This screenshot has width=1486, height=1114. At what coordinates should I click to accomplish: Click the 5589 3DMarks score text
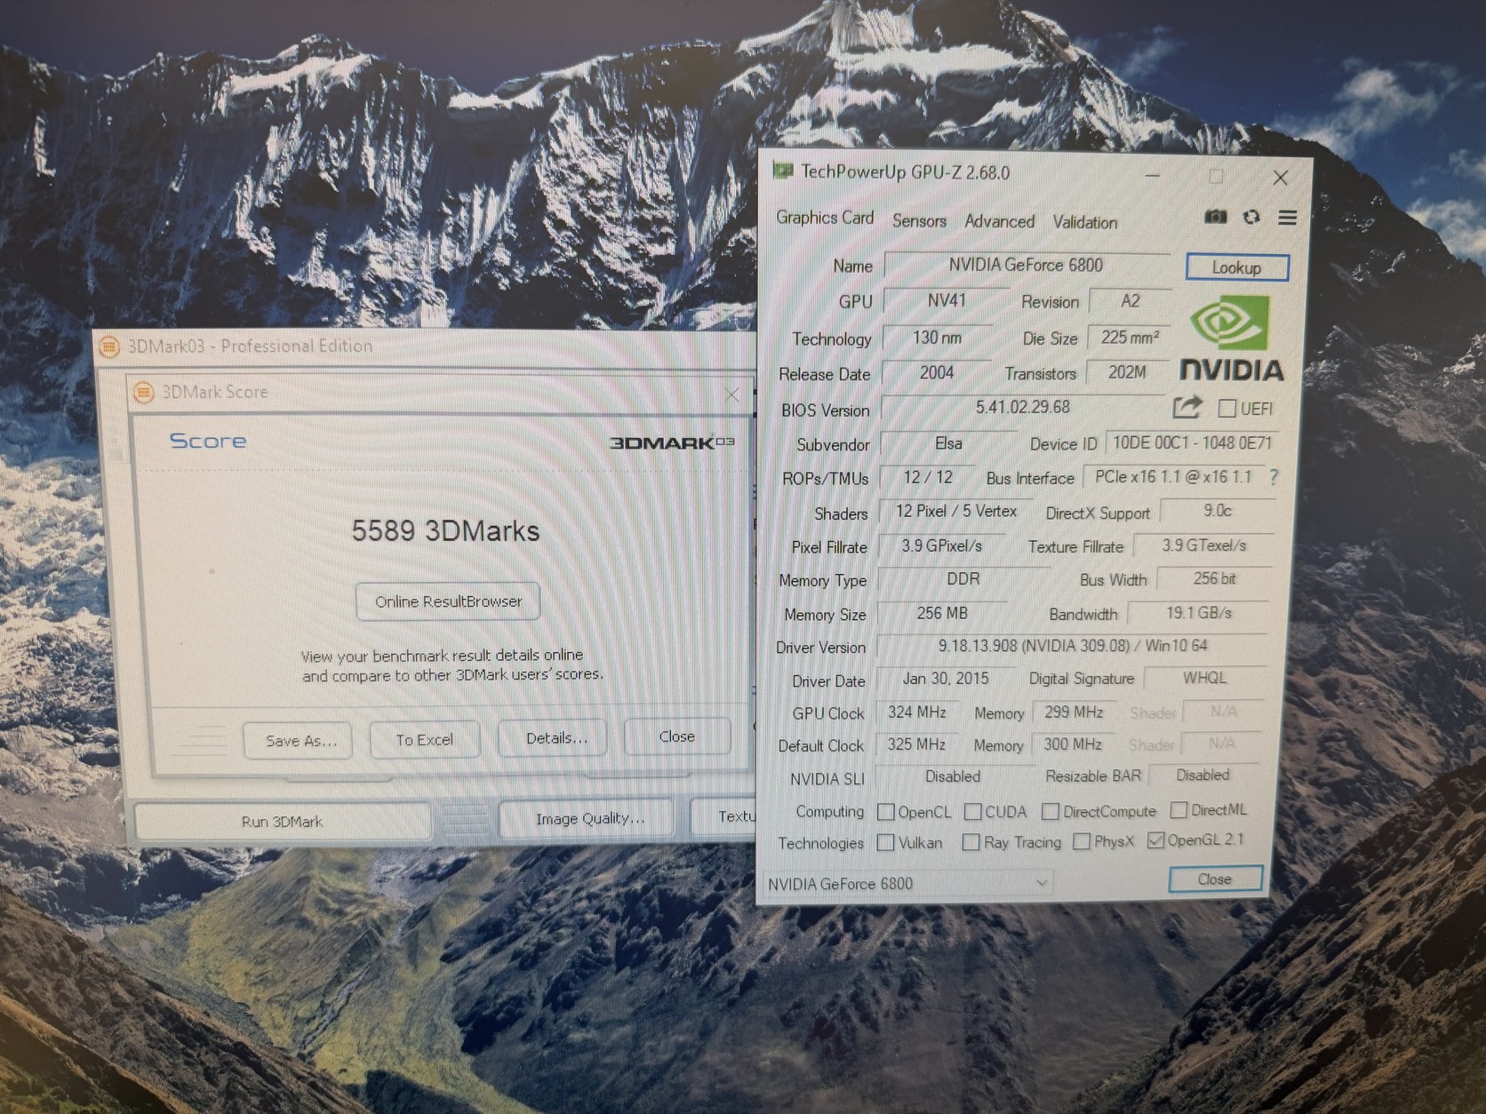(445, 531)
